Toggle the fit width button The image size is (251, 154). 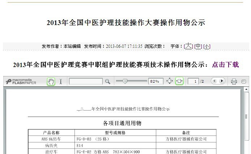tap(179, 82)
